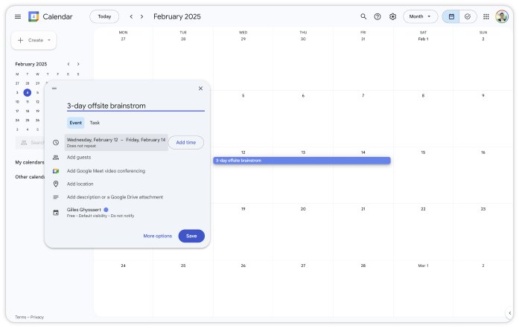This screenshot has height=328, width=519.
Task: Click the Today button
Action: coord(104,16)
